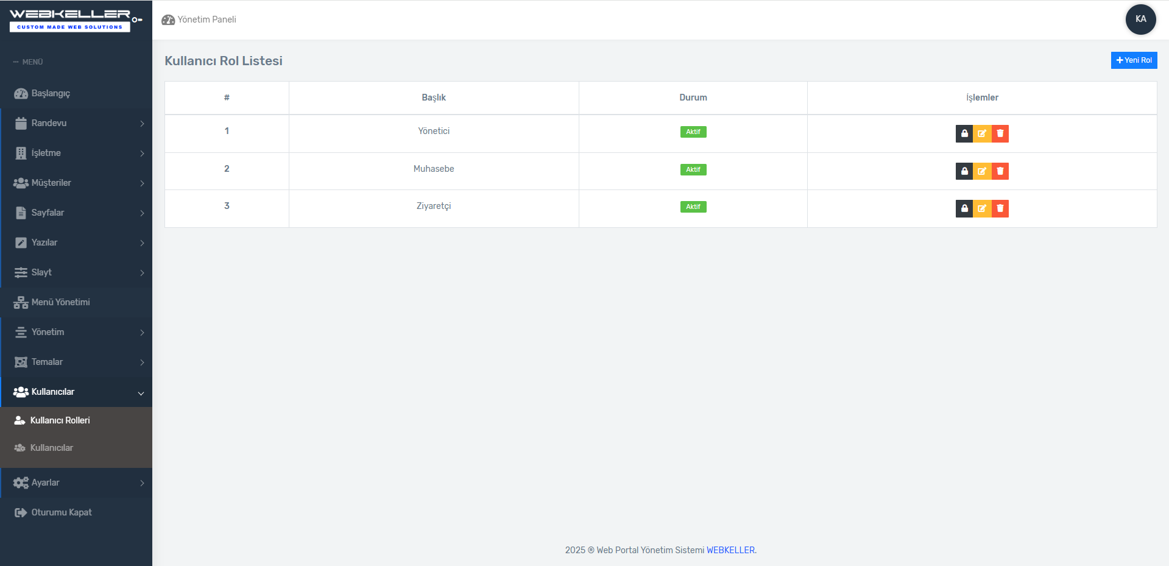Click the Aktif status badge for Yönetici
Viewport: 1169px width, 566px height.
coord(693,132)
